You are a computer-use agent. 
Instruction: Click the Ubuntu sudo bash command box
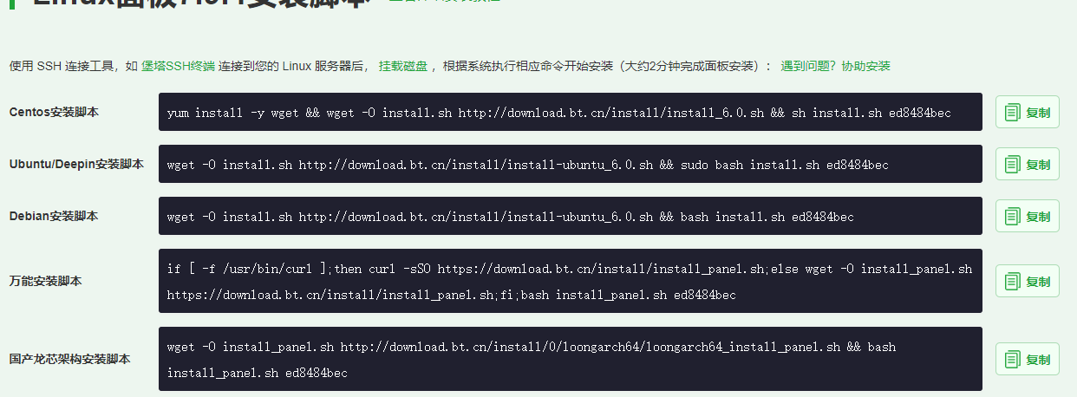pyautogui.click(x=571, y=165)
